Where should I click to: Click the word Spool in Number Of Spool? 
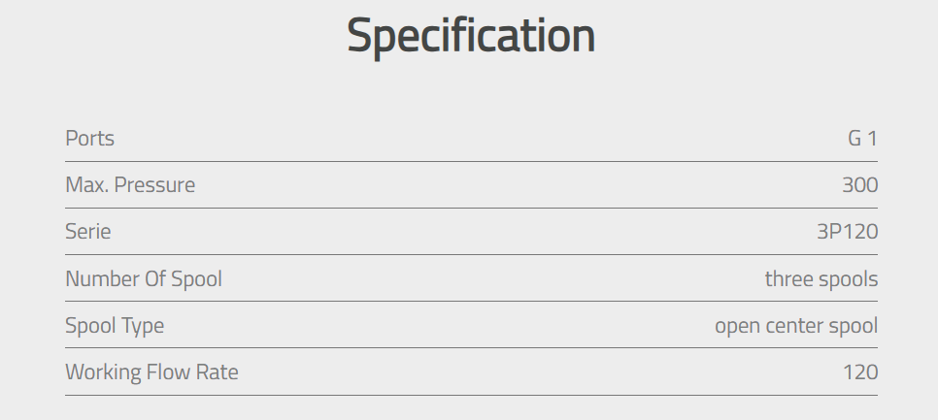197,278
